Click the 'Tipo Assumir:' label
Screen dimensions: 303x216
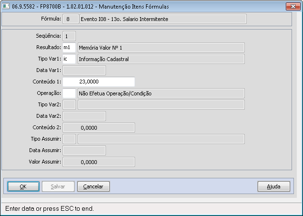pos(46,139)
